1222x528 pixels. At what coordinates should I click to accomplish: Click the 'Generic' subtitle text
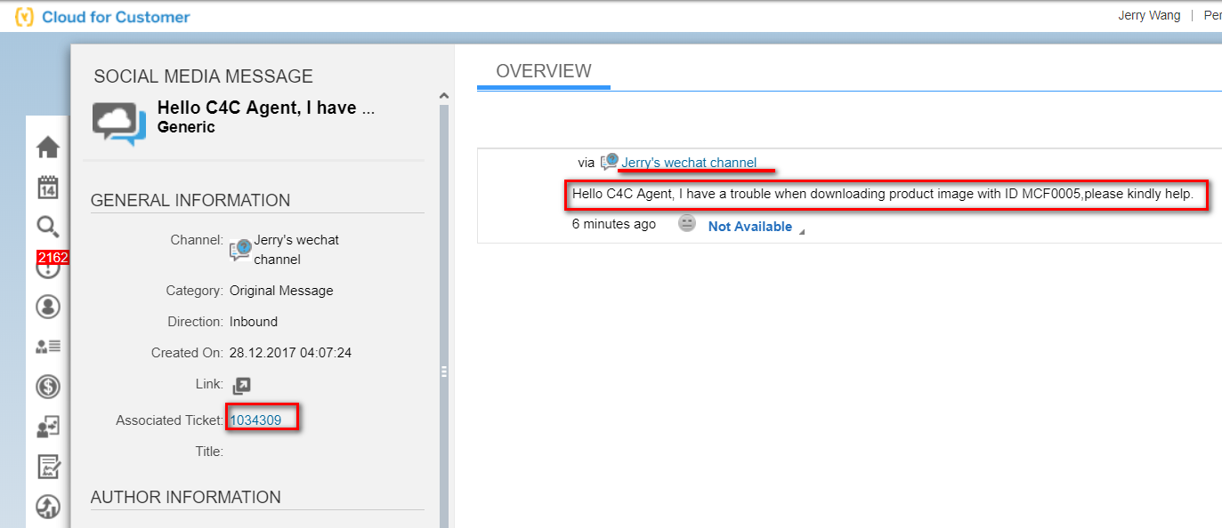186,127
